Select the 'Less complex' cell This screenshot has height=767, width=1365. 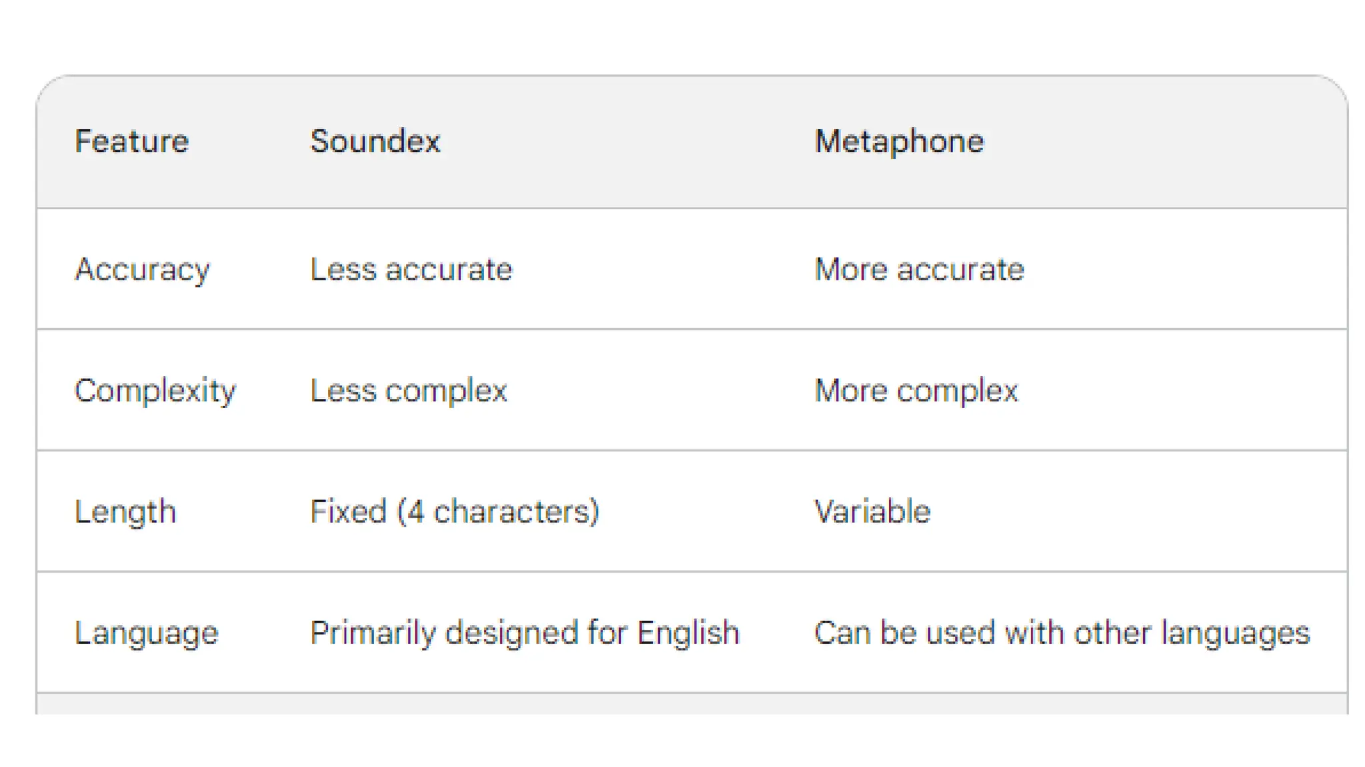pyautogui.click(x=409, y=391)
